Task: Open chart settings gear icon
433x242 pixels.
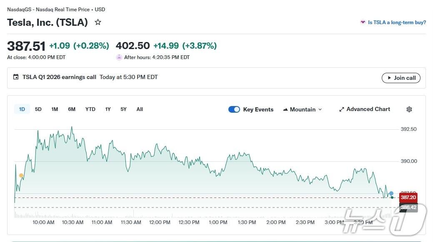Action: 409,109
